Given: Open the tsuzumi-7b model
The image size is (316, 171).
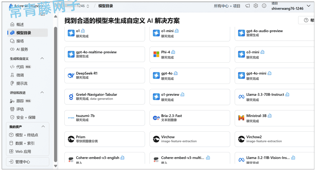Looking at the screenshot, I should pyautogui.click(x=104, y=118).
